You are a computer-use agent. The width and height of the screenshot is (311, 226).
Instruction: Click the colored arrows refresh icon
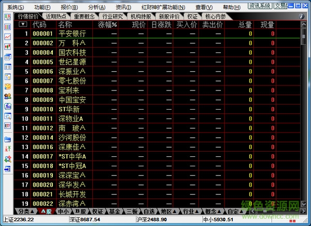[x=8, y=159]
